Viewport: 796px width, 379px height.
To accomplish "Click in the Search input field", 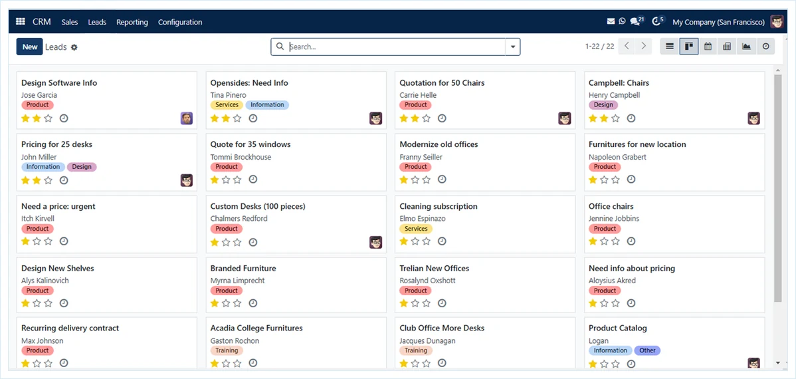I will (396, 47).
